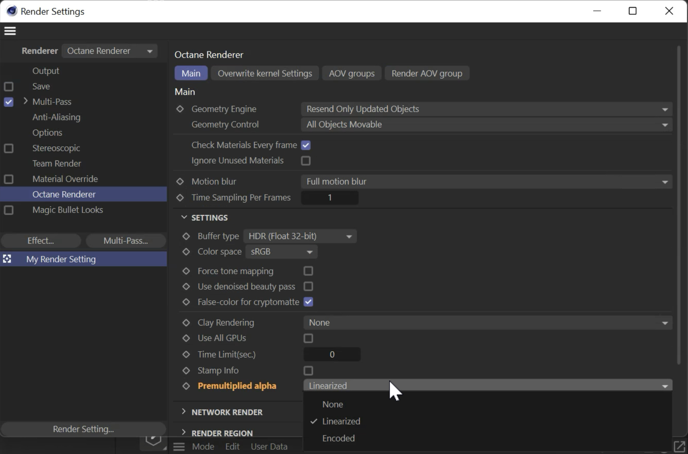Enable the Use All GPUs checkbox

coord(308,338)
